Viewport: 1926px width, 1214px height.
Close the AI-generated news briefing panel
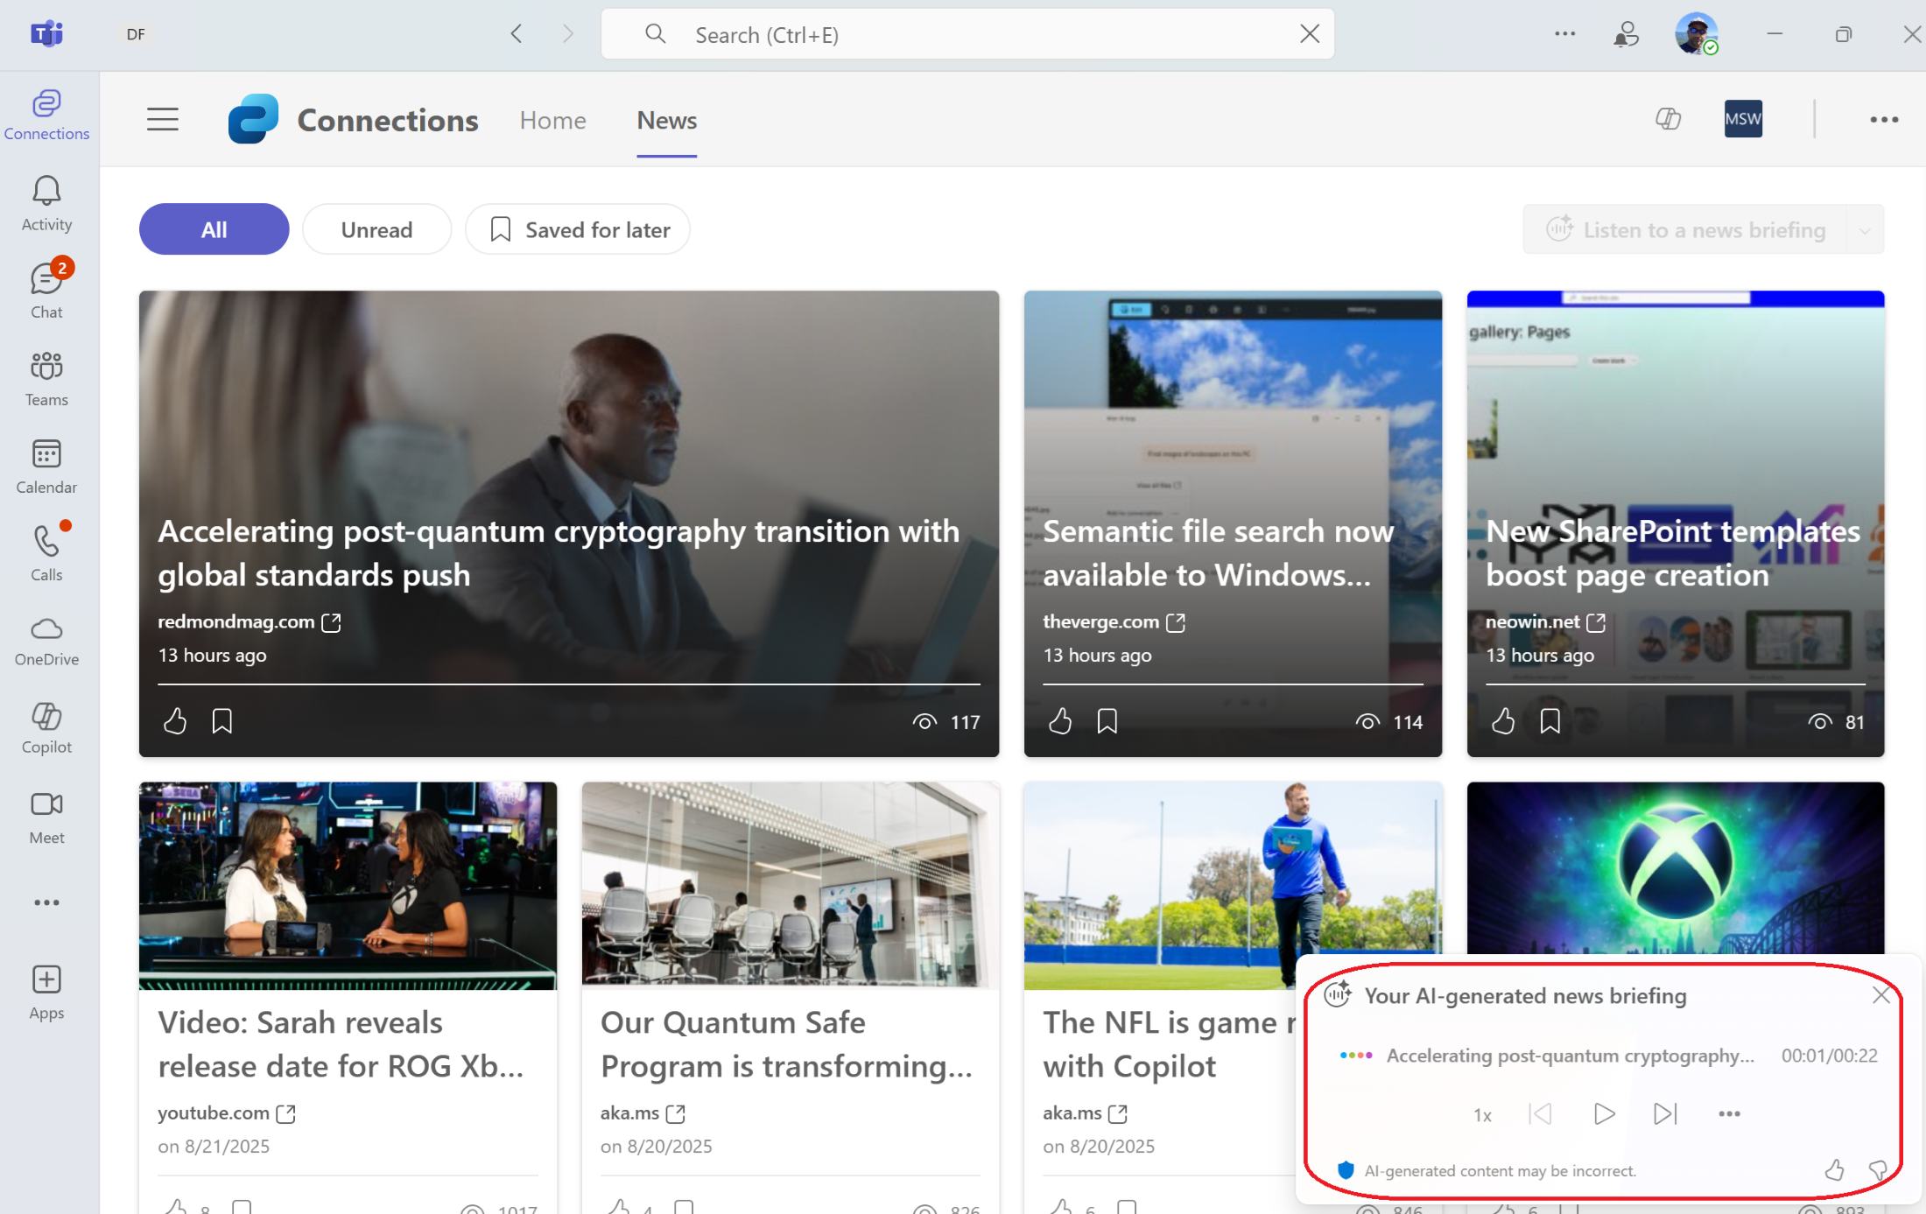[1880, 995]
